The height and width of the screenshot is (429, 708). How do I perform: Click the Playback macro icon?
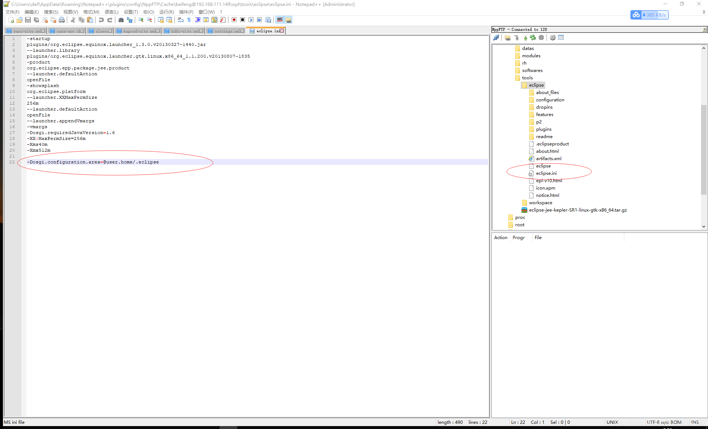(x=251, y=20)
